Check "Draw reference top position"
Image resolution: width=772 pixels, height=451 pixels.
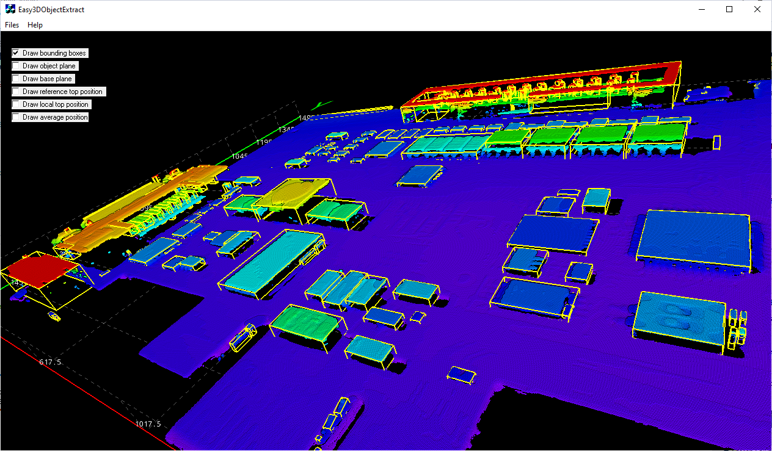coord(15,92)
